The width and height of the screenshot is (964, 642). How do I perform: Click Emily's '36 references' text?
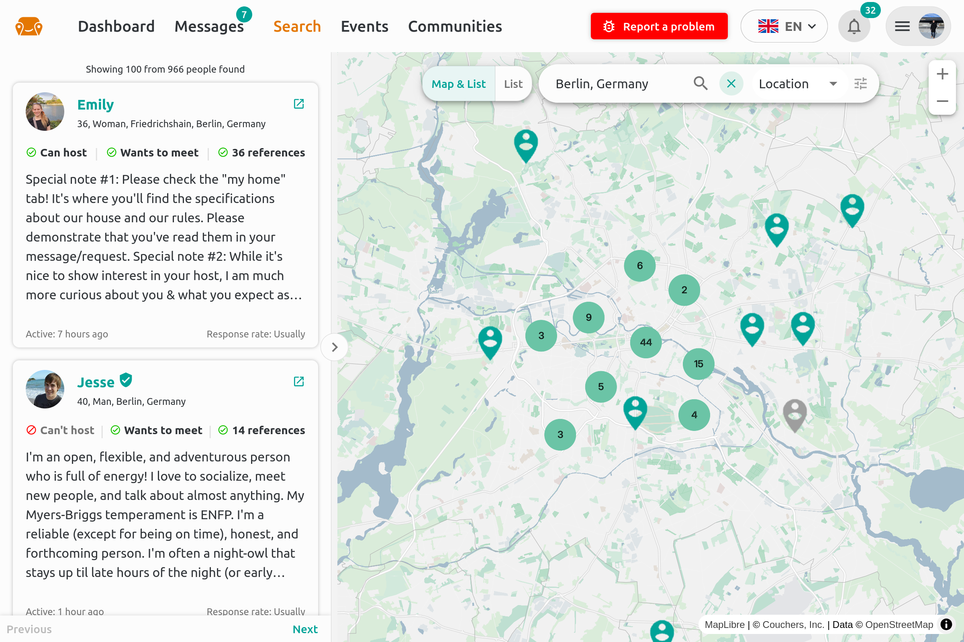[268, 153]
